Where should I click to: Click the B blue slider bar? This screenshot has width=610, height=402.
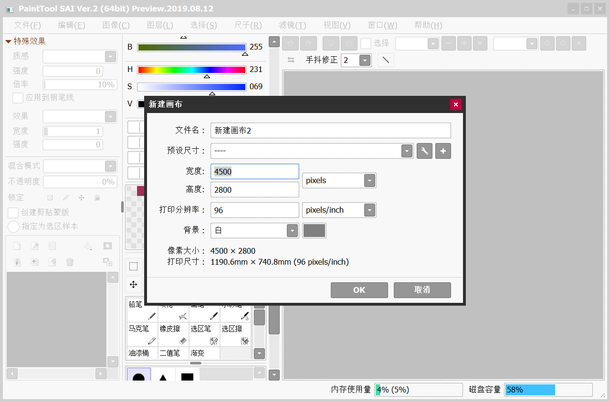point(191,47)
